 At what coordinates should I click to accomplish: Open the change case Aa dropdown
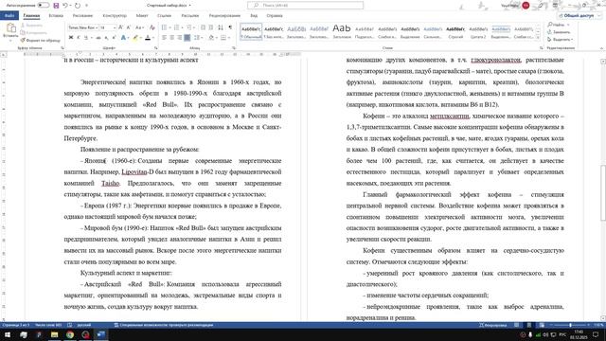[x=139, y=27]
